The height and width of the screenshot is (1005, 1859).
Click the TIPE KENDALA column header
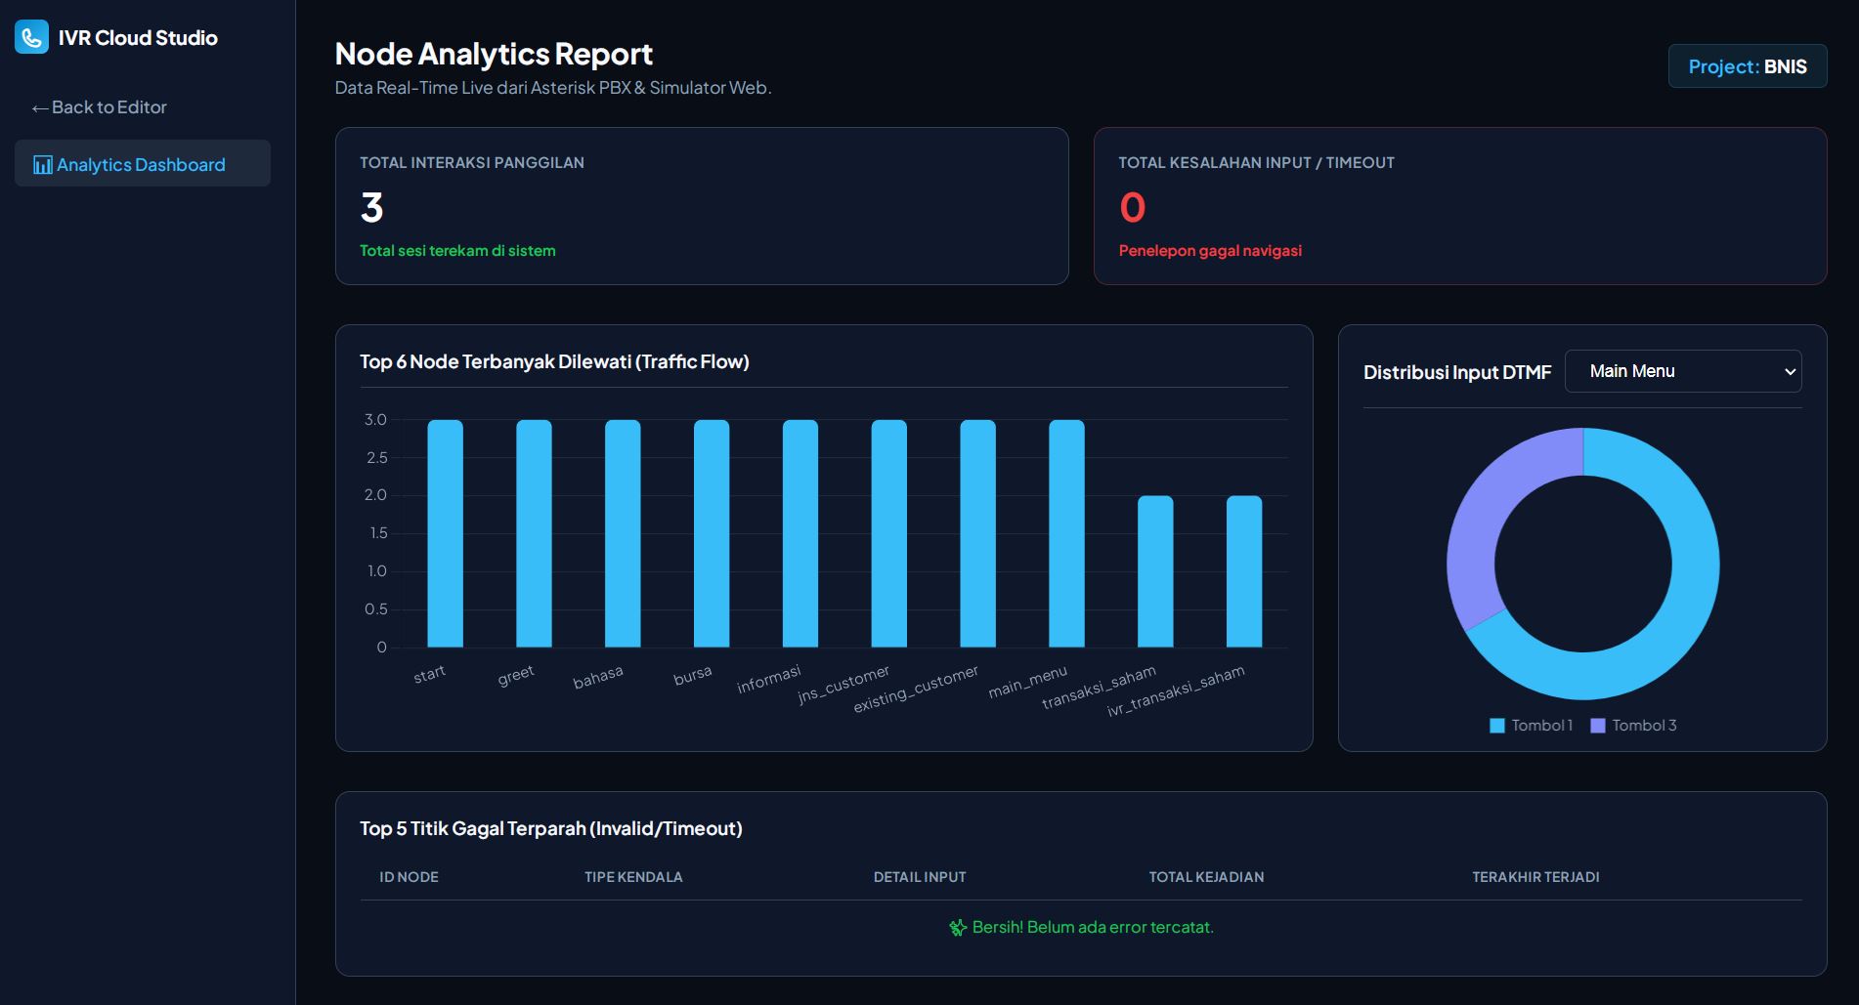tap(633, 877)
